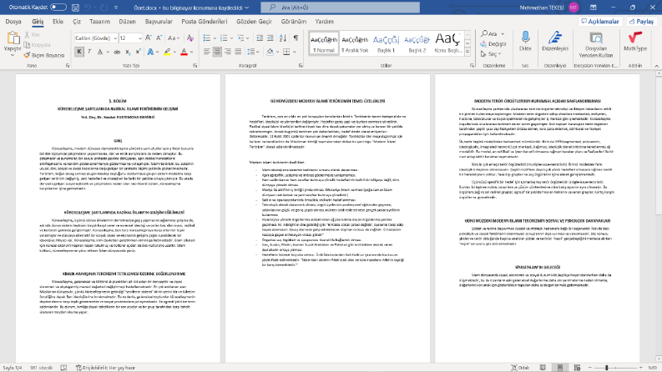662x372 pixels.
Task: Justify text alignment
Action: point(238,52)
